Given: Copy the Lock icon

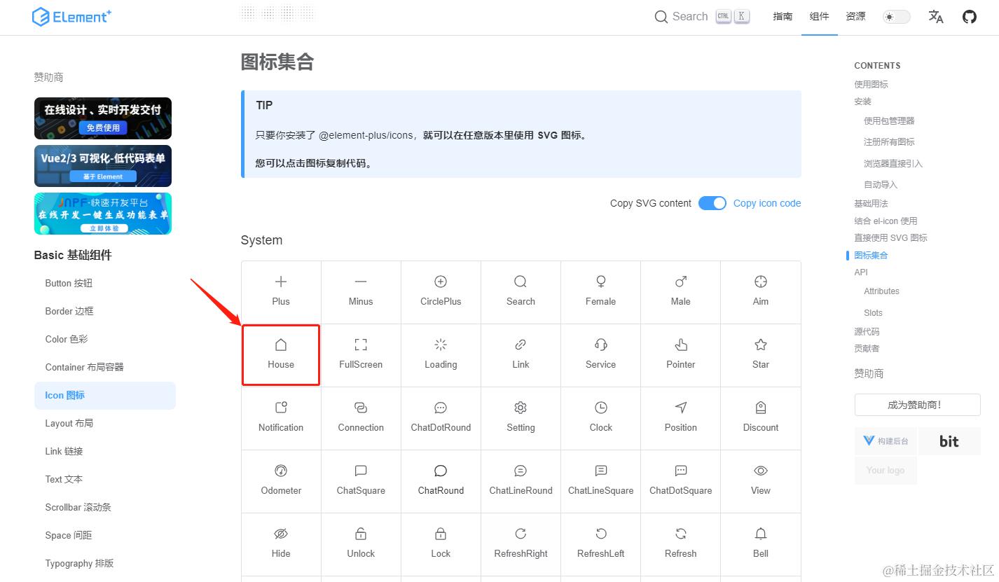Looking at the screenshot, I should [x=441, y=543].
